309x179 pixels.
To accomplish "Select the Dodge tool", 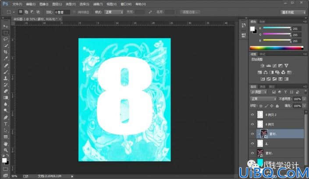I will coord(6,111).
